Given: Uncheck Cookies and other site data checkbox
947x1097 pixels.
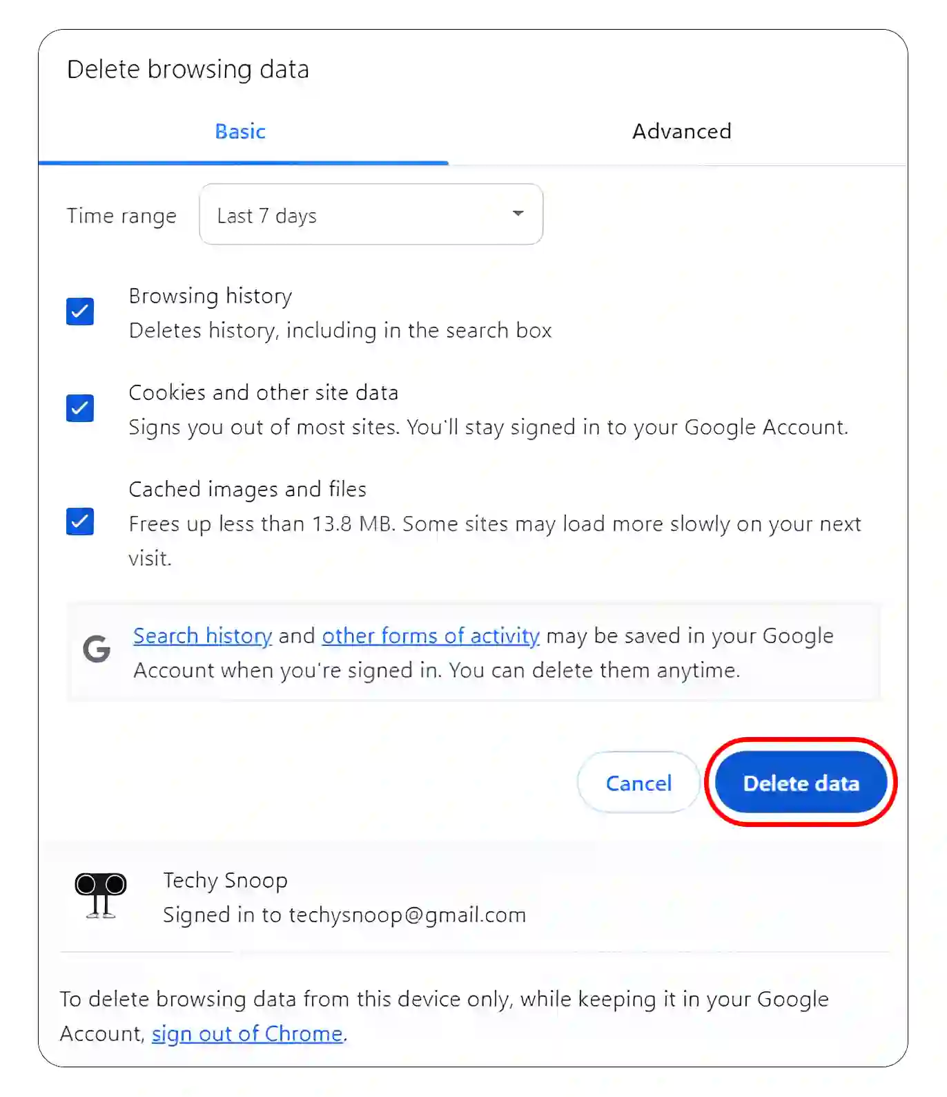Looking at the screenshot, I should 80,408.
